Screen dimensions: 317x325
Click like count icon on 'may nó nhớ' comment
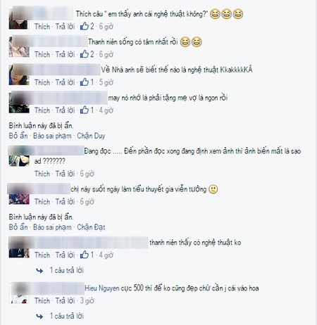pos(85,110)
